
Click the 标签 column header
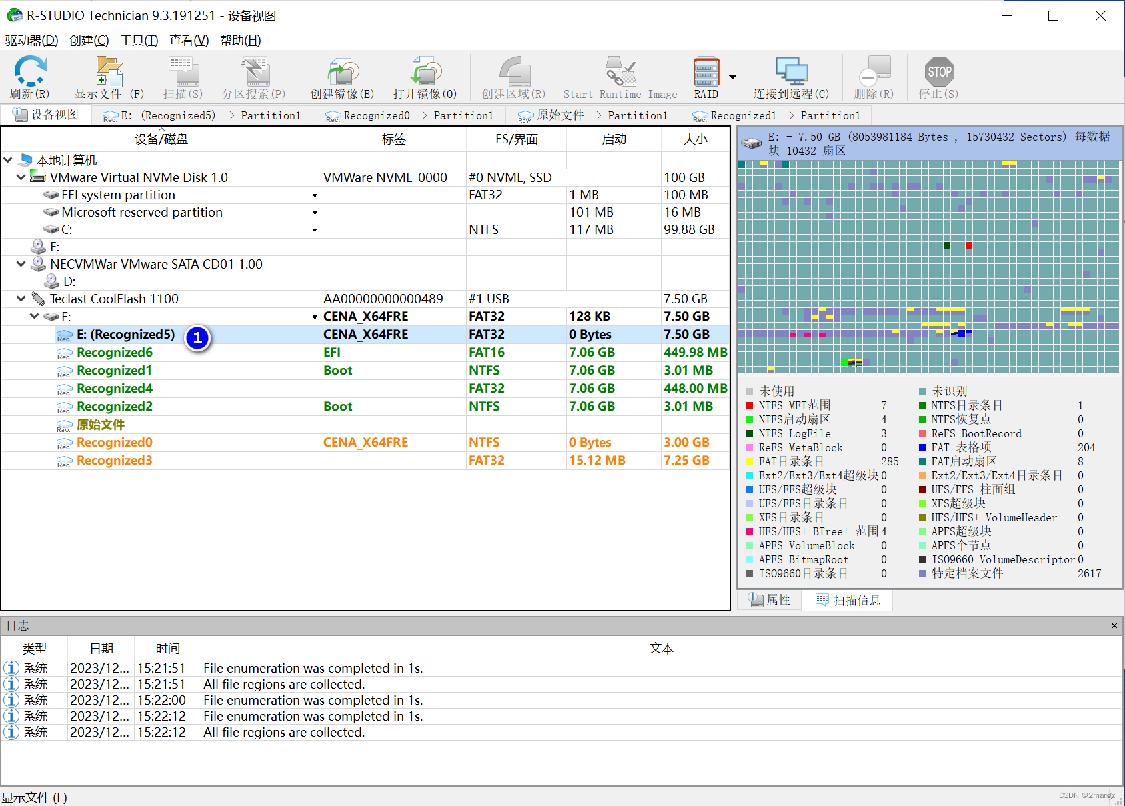(x=393, y=139)
